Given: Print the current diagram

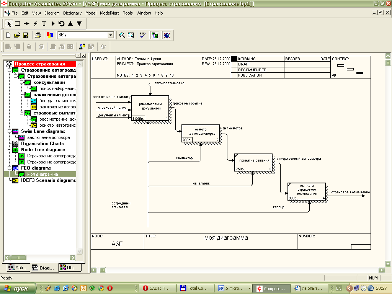Looking at the screenshot, I should coord(38,35).
